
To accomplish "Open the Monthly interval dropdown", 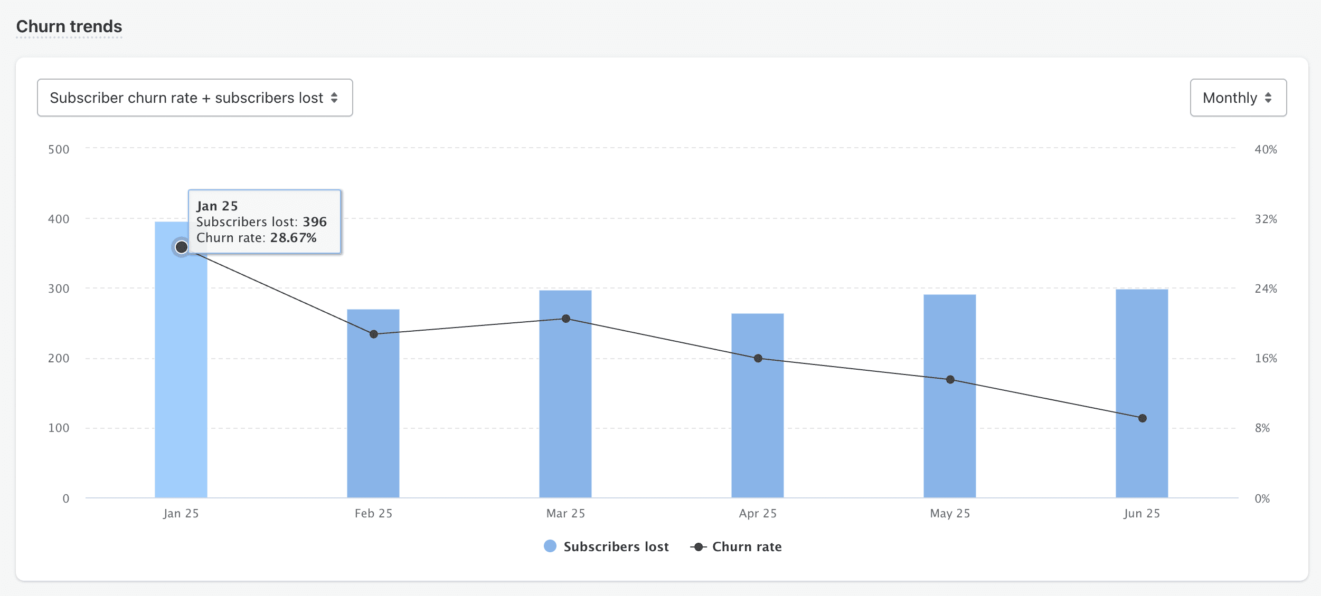I will point(1238,98).
